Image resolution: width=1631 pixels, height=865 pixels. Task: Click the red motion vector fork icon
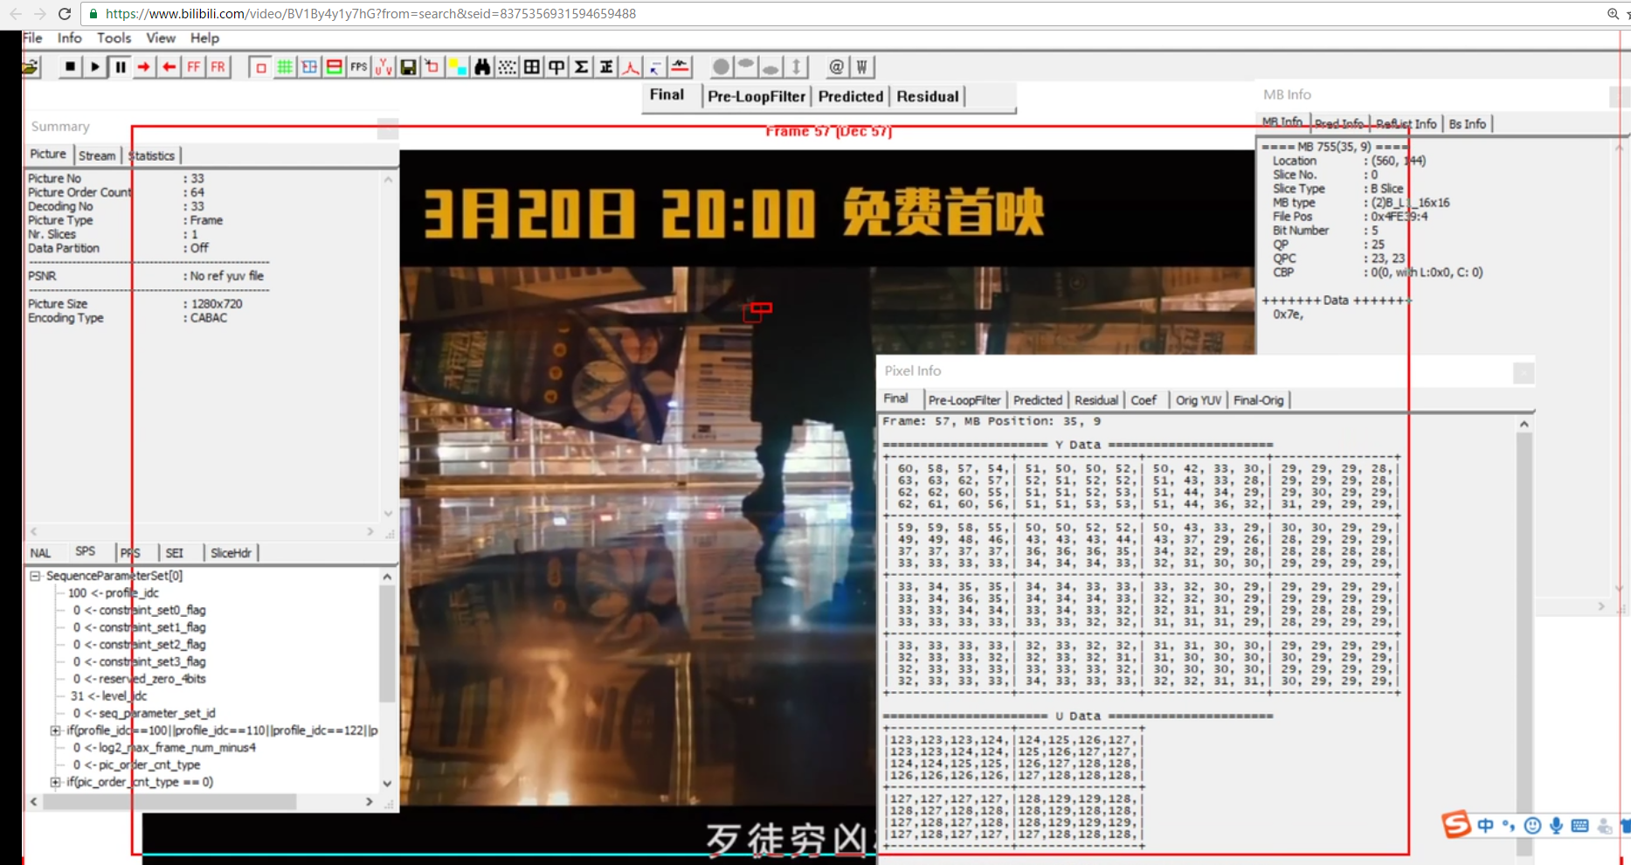click(631, 67)
